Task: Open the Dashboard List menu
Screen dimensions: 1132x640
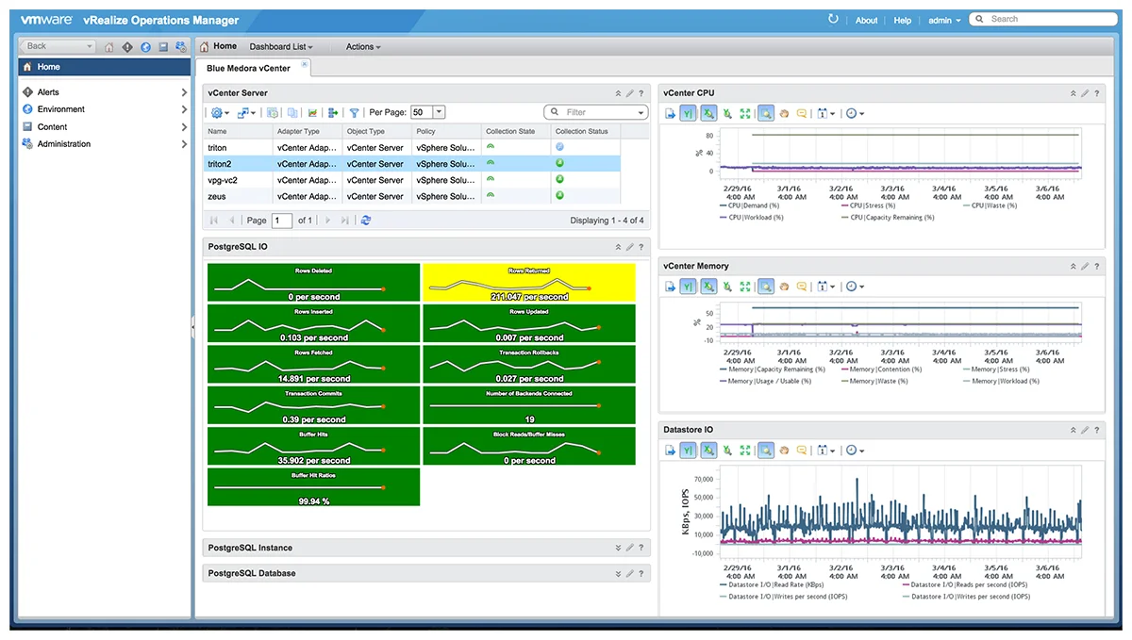Action: pyautogui.click(x=281, y=47)
